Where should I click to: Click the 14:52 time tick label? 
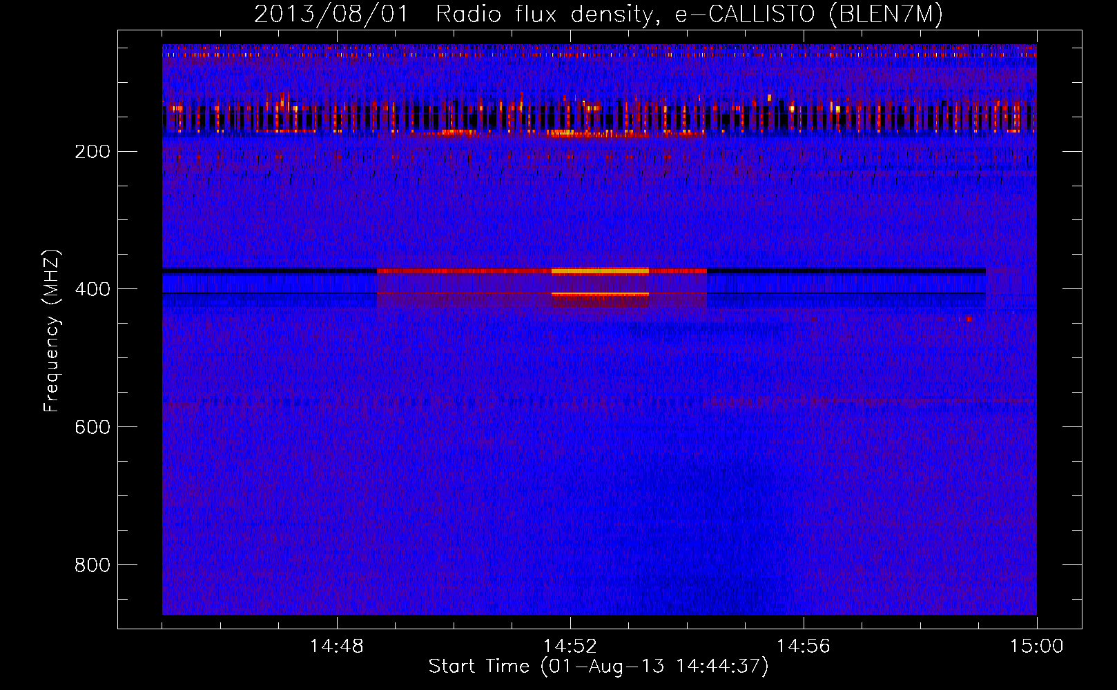[x=570, y=647]
